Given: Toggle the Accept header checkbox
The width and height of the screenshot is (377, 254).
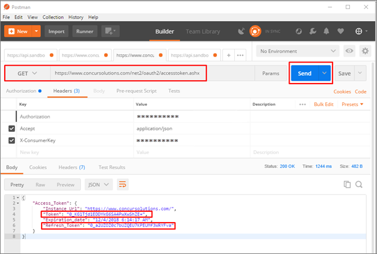Looking at the screenshot, I should 11,129.
